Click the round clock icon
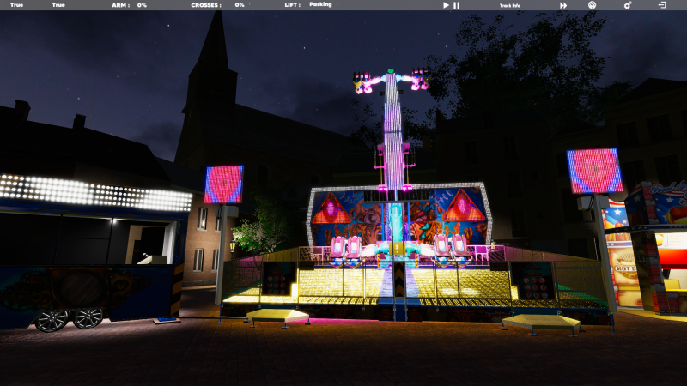 [x=592, y=5]
